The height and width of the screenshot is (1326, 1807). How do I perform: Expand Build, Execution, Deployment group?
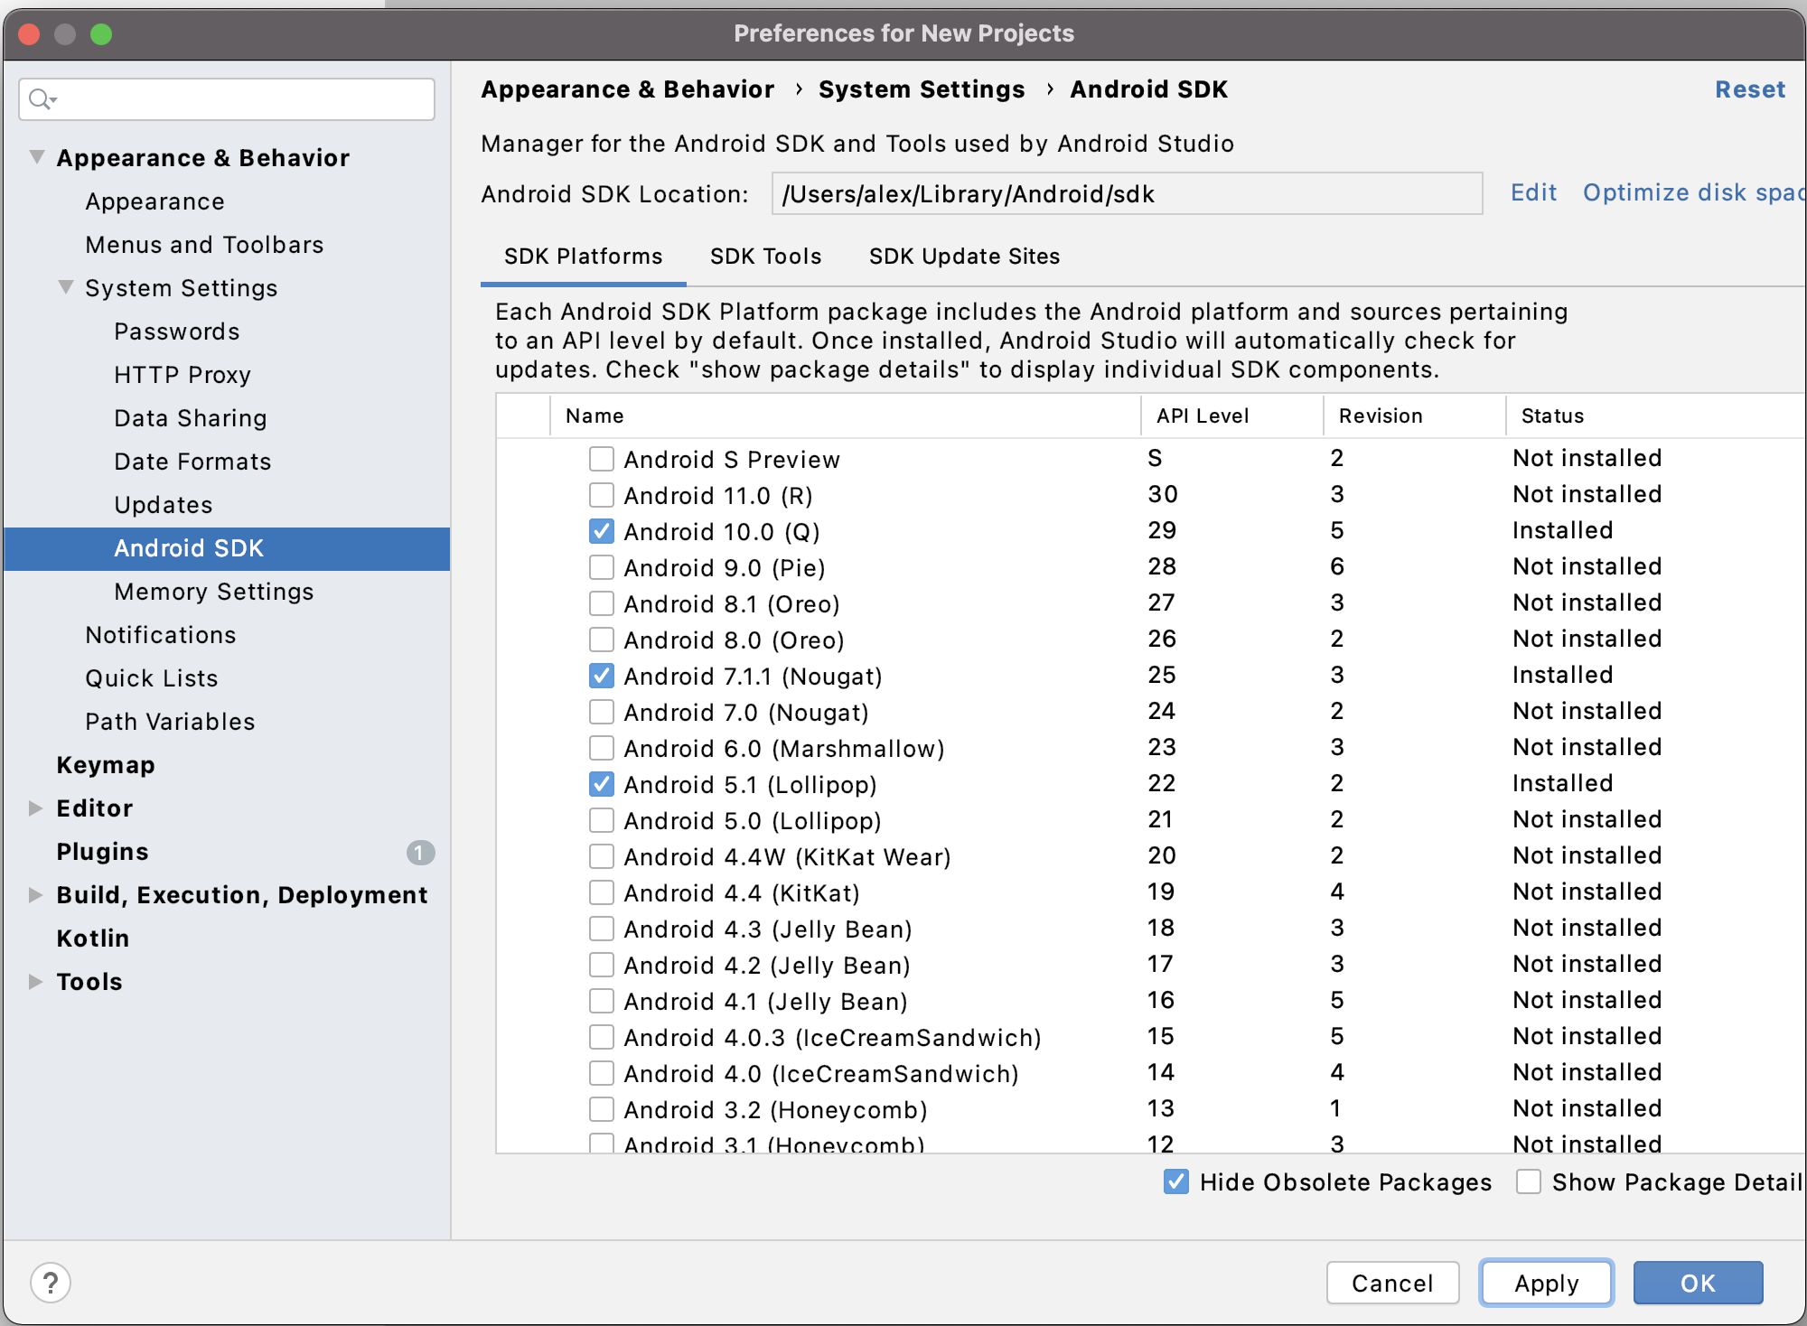coord(36,894)
